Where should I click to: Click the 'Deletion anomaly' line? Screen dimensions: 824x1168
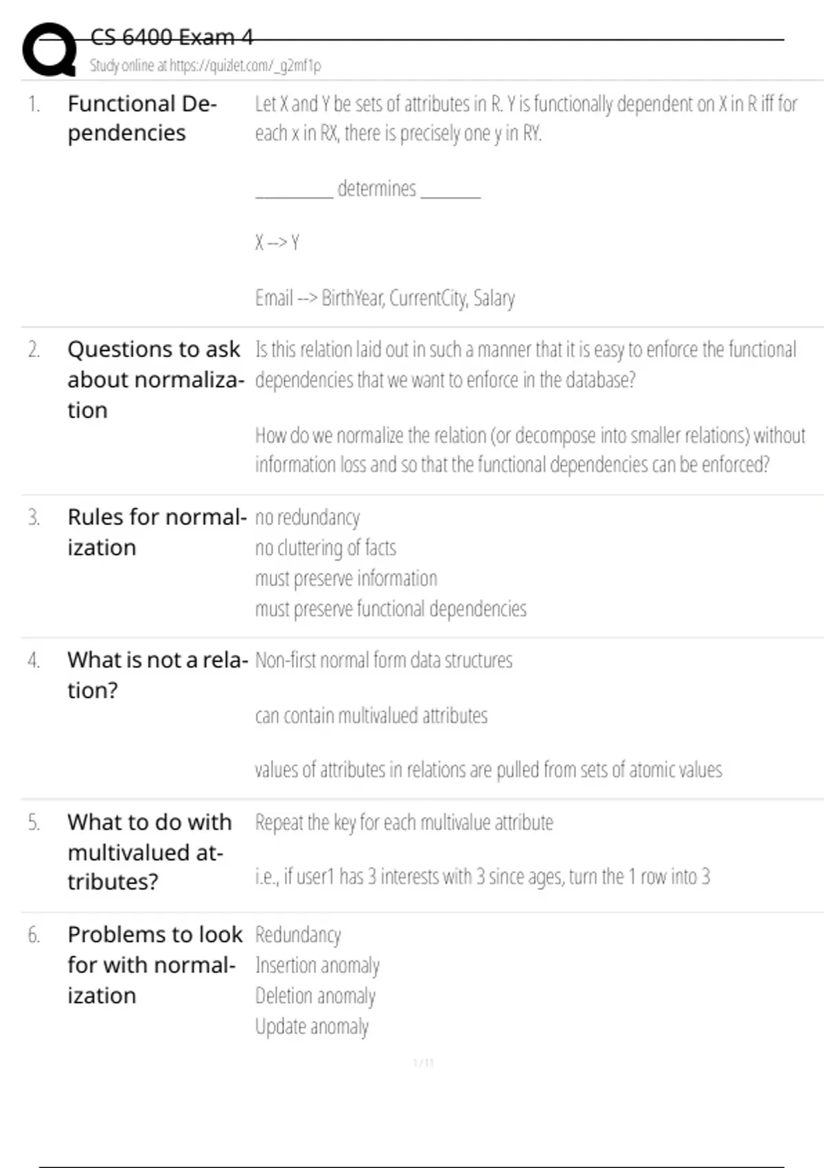click(315, 996)
